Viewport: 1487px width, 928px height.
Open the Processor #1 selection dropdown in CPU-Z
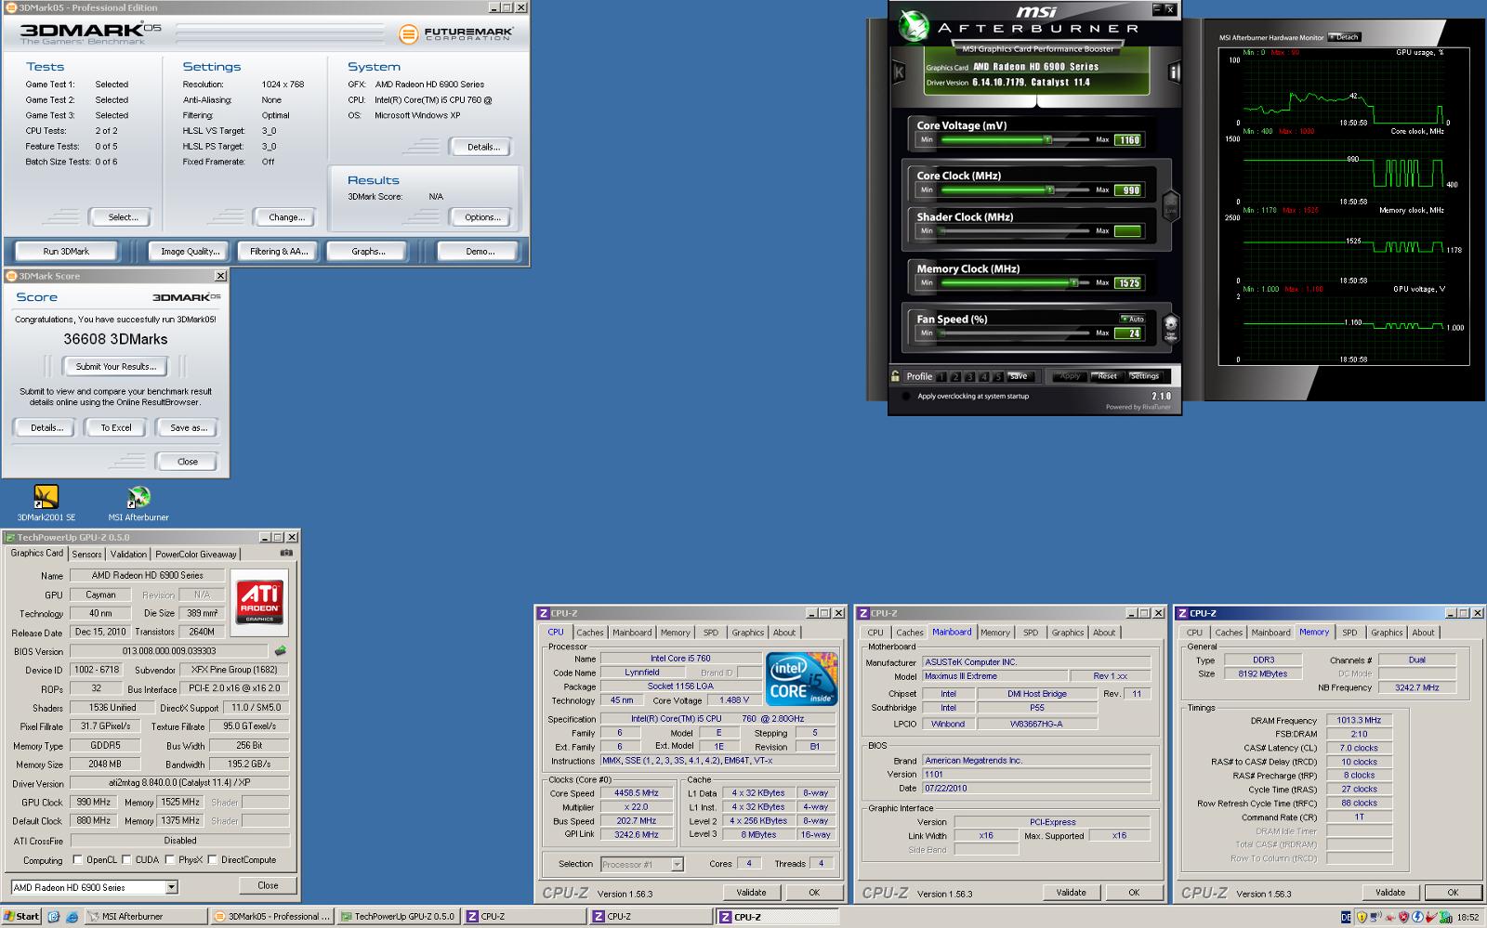pyautogui.click(x=677, y=864)
